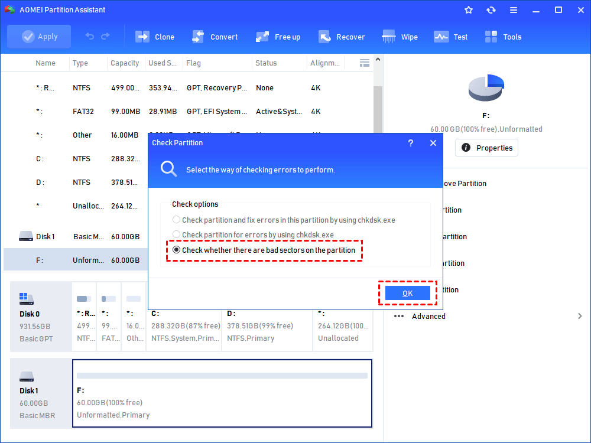Image resolution: width=591 pixels, height=443 pixels.
Task: Open the Clone tool
Action: (x=154, y=37)
